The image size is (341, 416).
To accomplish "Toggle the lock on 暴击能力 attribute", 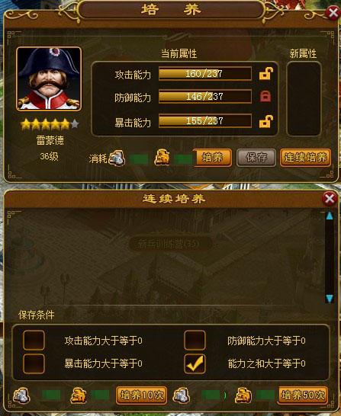I will (x=265, y=121).
